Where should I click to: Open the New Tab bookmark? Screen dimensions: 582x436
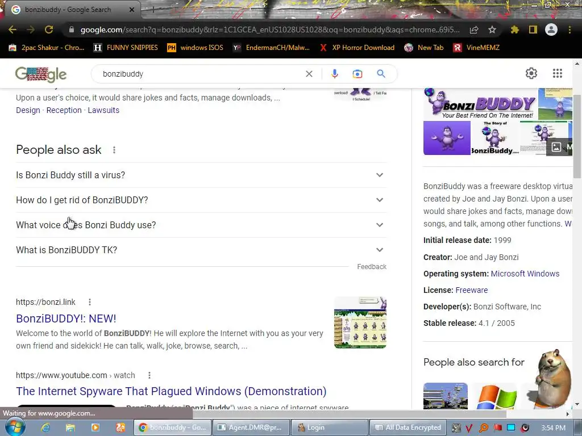point(424,48)
